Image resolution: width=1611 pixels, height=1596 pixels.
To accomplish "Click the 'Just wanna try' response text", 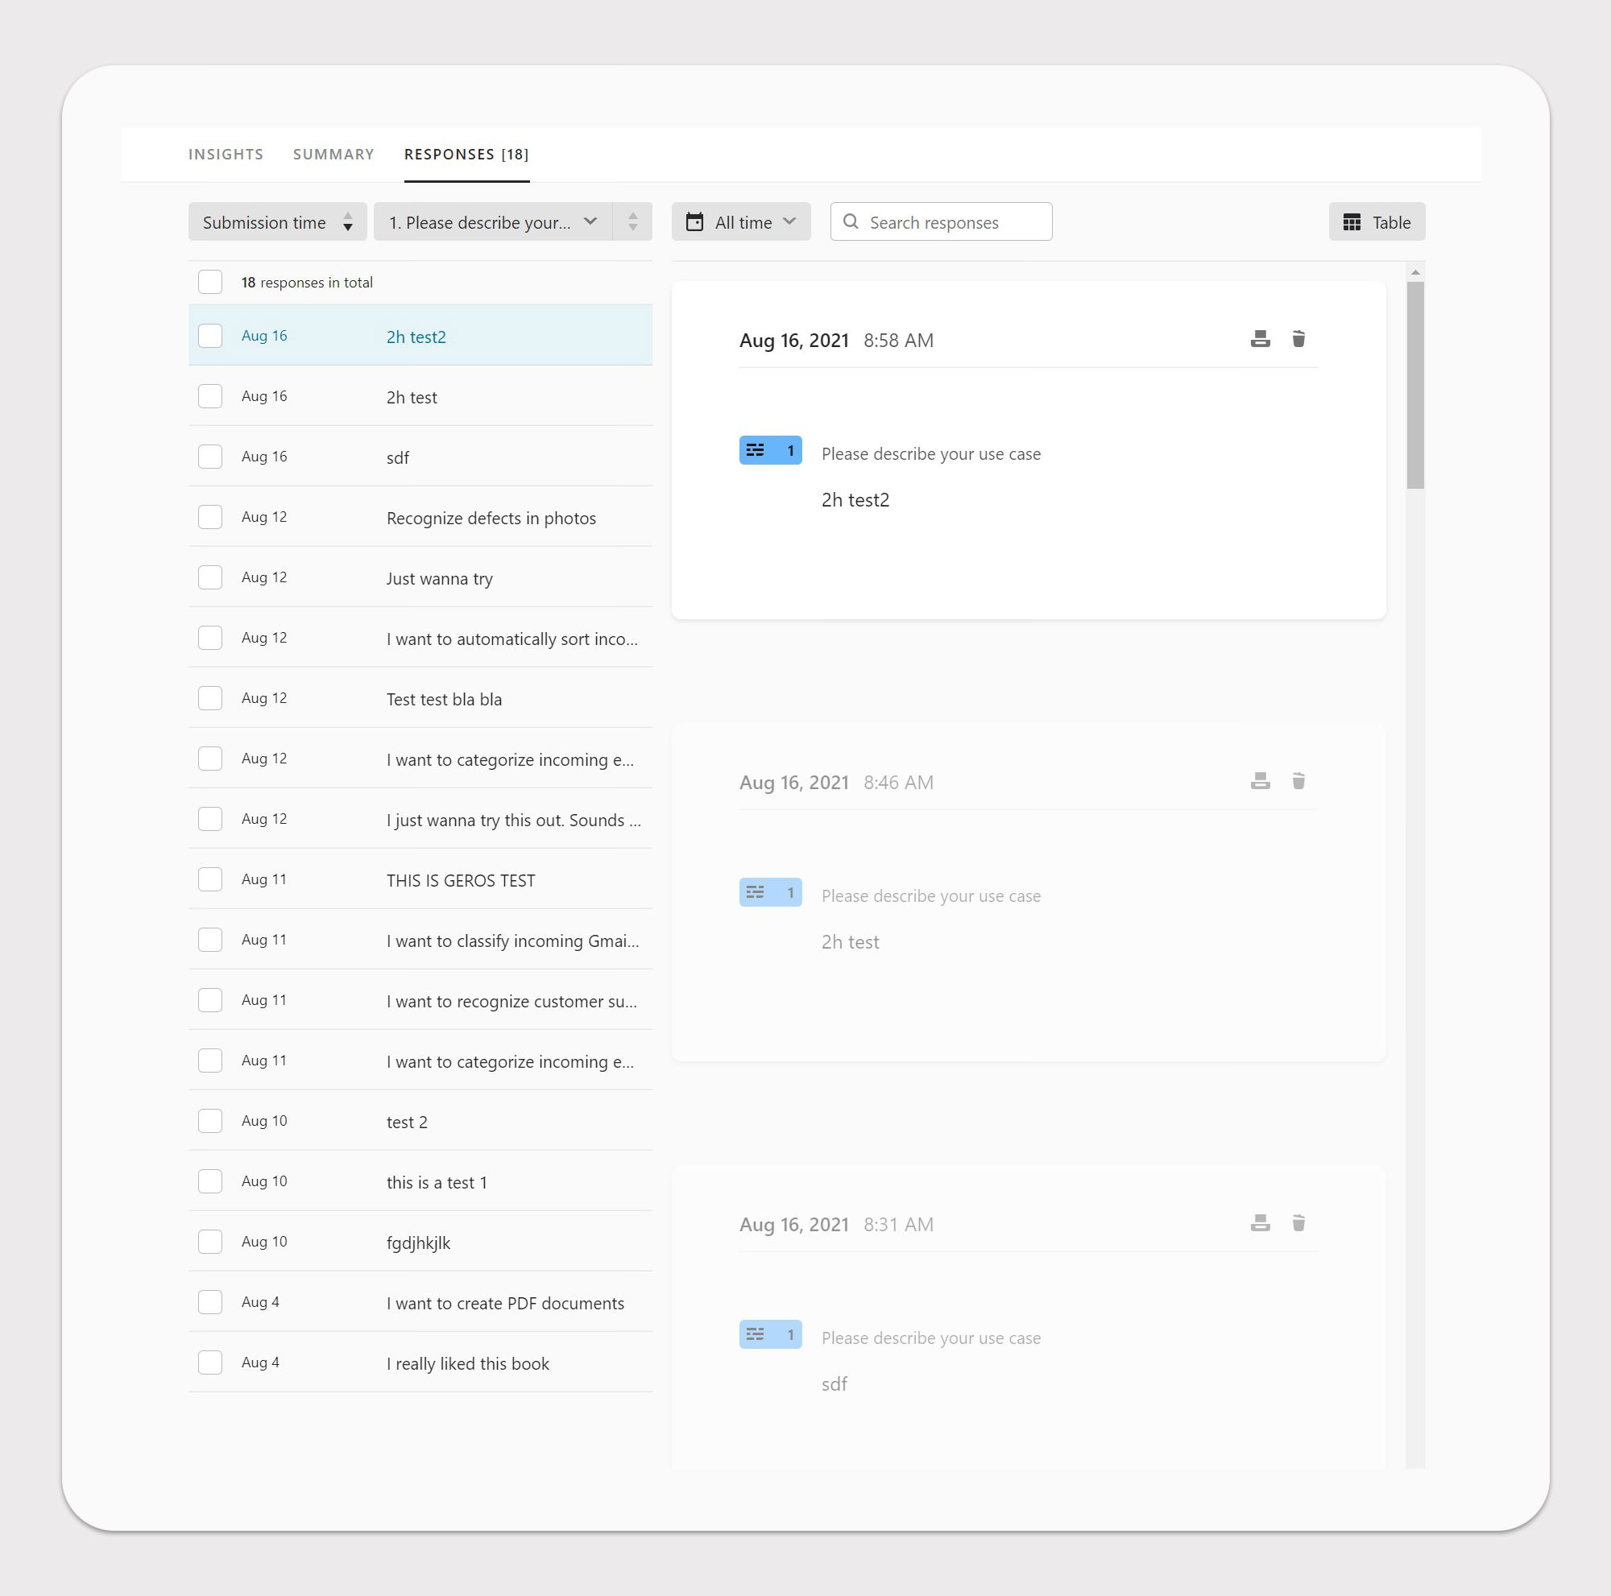I will tap(440, 578).
